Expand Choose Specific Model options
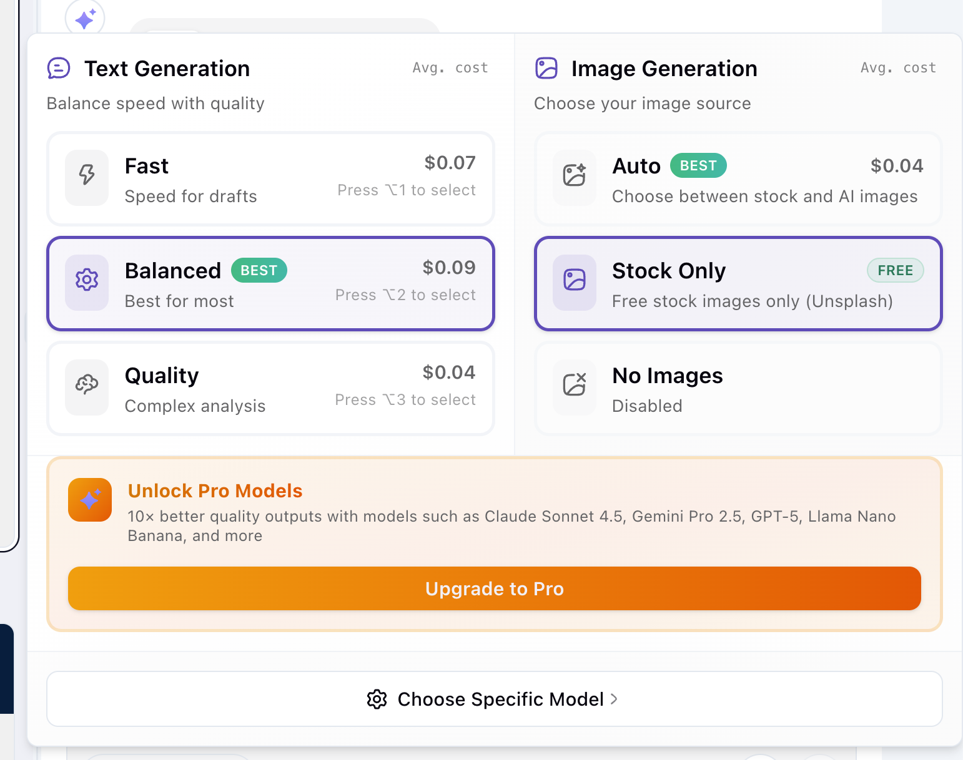This screenshot has height=760, width=963. pos(494,699)
